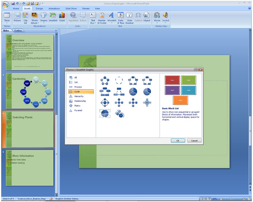Click the Sound icon in ribbon
The height and width of the screenshot is (202, 253).
pyautogui.click(x=166, y=16)
